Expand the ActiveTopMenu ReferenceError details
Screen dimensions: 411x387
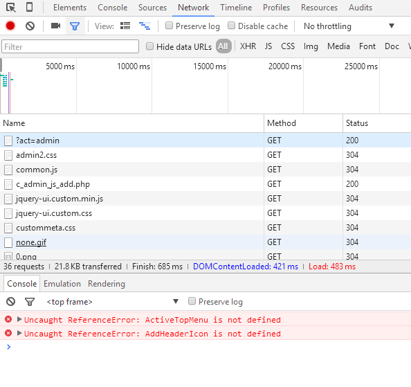point(19,319)
